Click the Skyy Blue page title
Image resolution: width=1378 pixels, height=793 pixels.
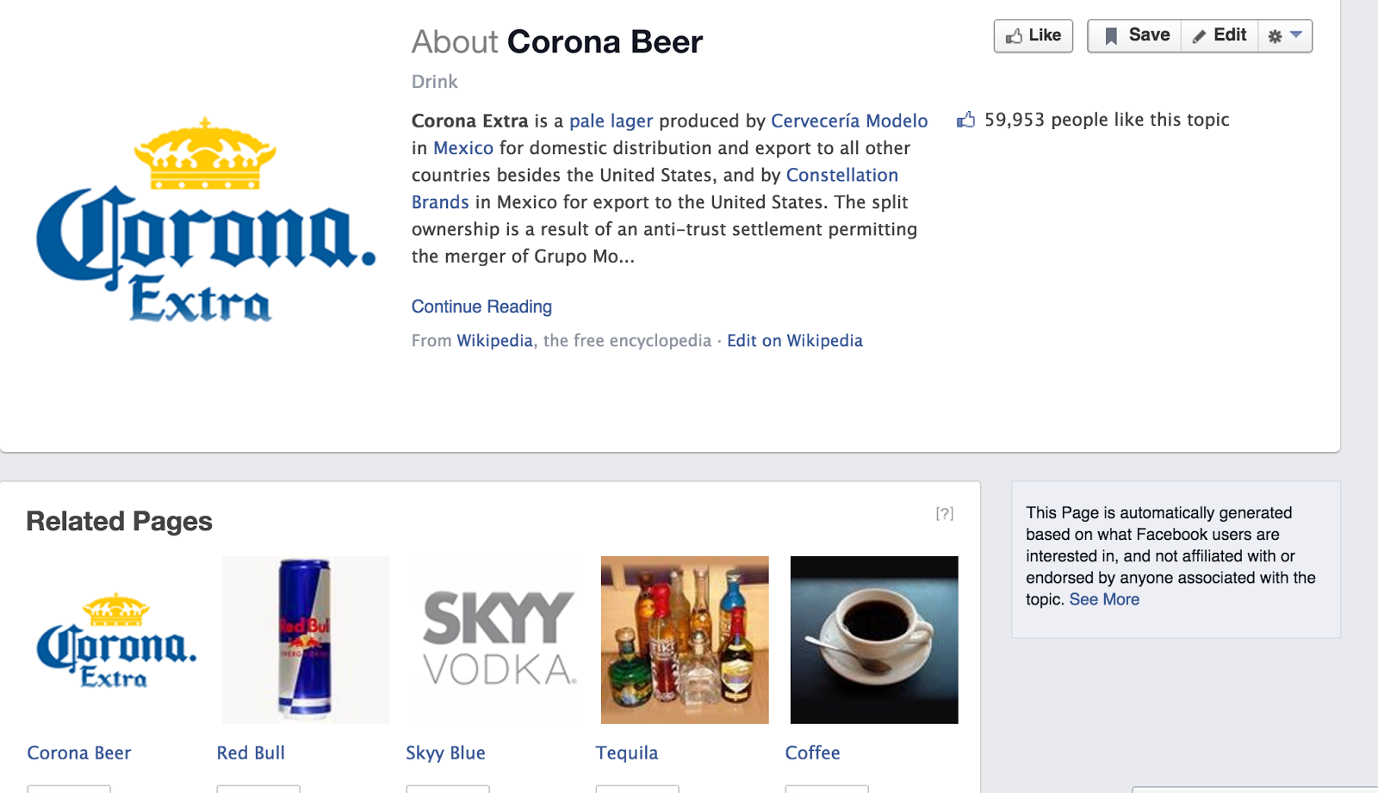point(446,753)
